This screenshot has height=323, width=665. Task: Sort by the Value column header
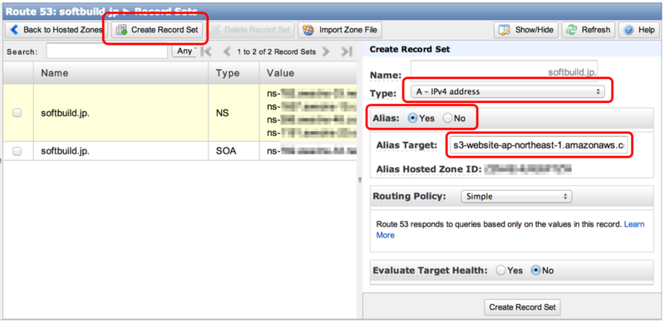[x=308, y=73]
